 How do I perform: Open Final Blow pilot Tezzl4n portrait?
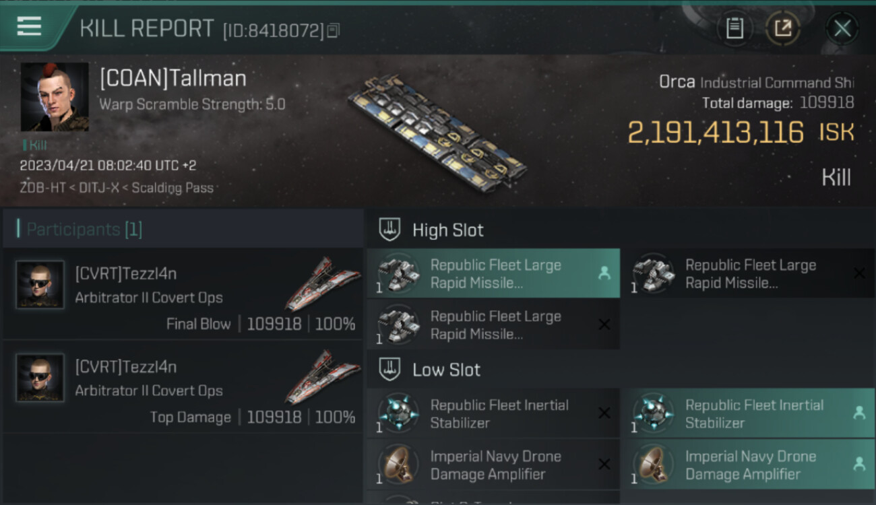click(40, 285)
